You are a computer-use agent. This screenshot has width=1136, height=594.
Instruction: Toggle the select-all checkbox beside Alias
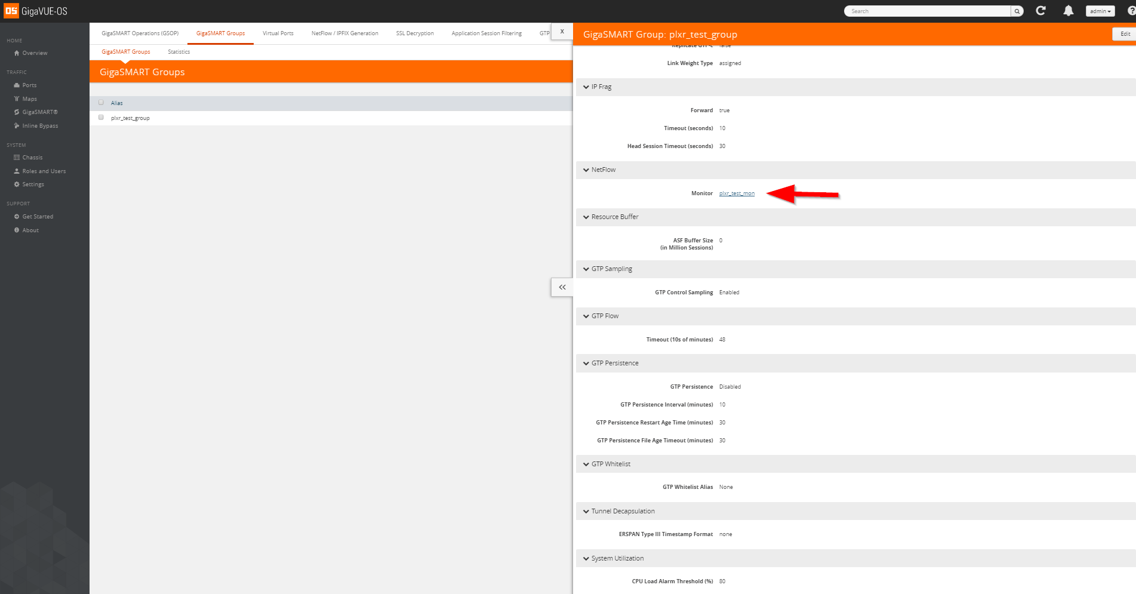[101, 103]
